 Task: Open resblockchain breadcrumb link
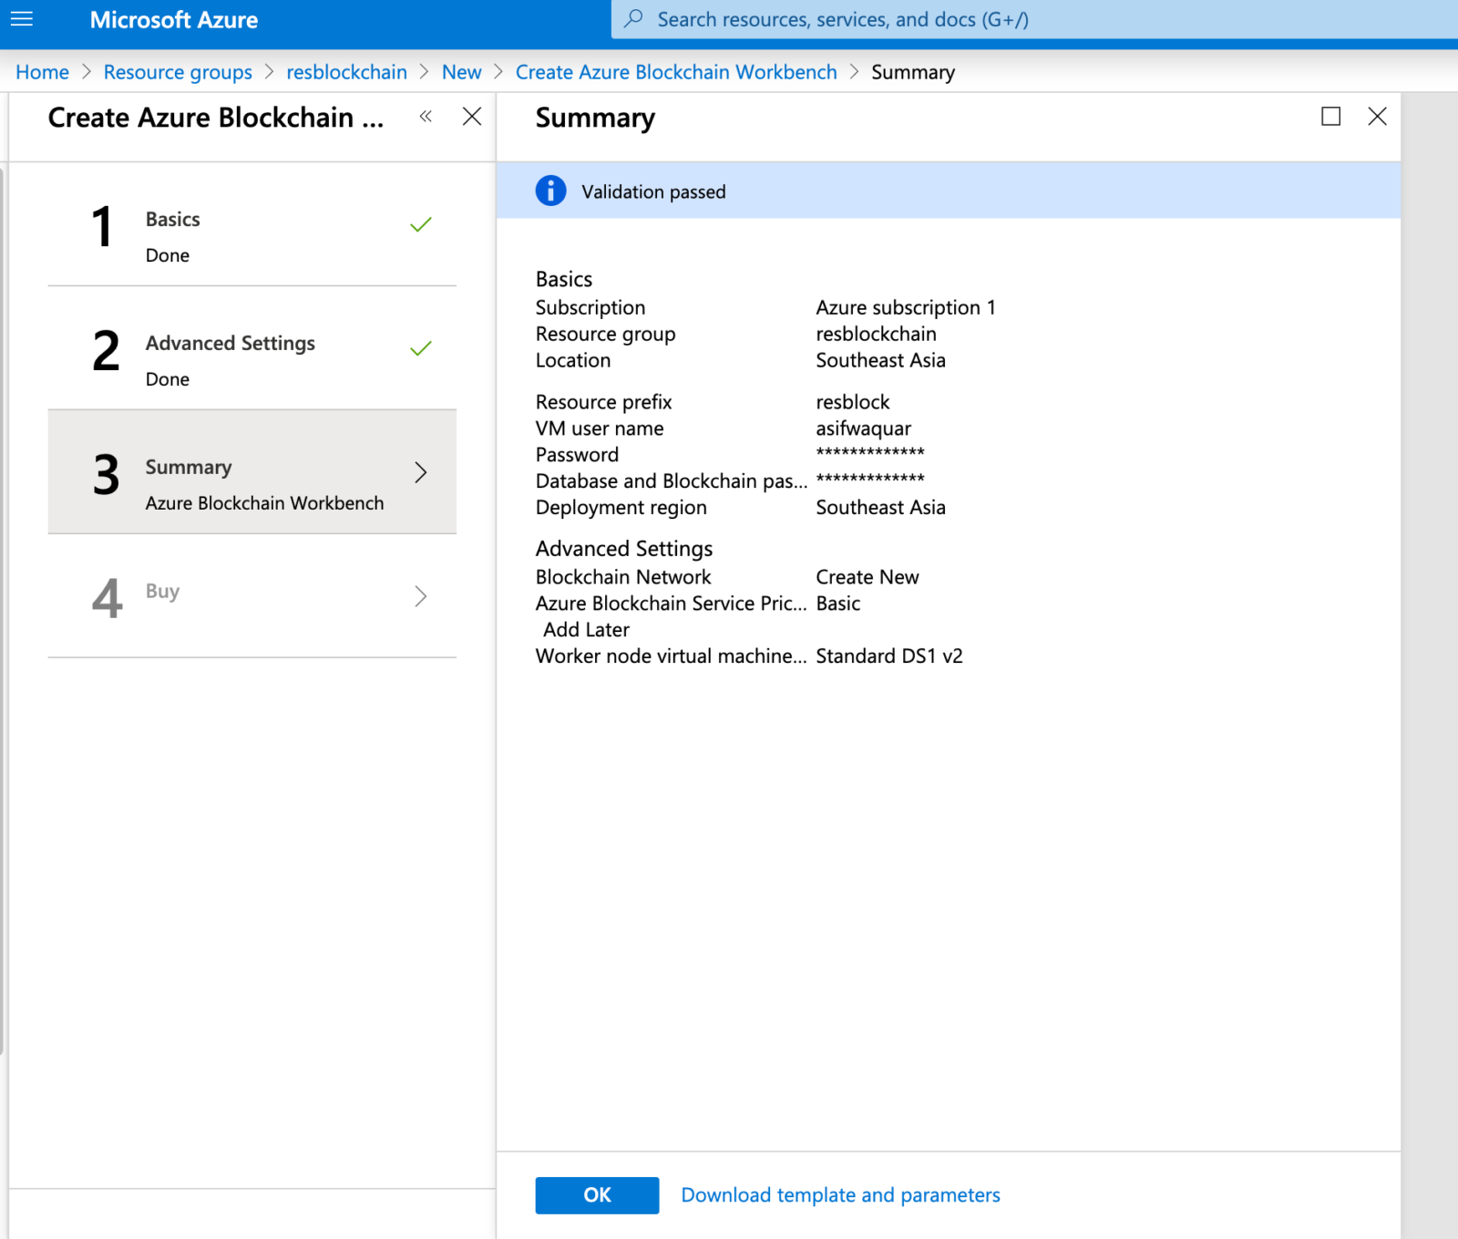(x=346, y=72)
